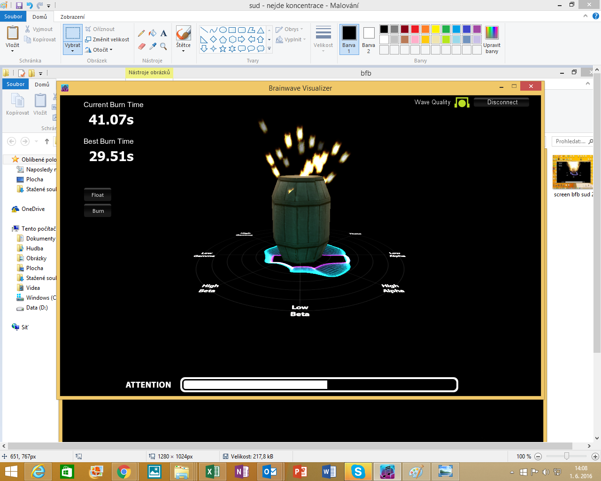The image size is (601, 481).
Task: Click the Float button in Brainwave Visualizer
Action: click(98, 195)
